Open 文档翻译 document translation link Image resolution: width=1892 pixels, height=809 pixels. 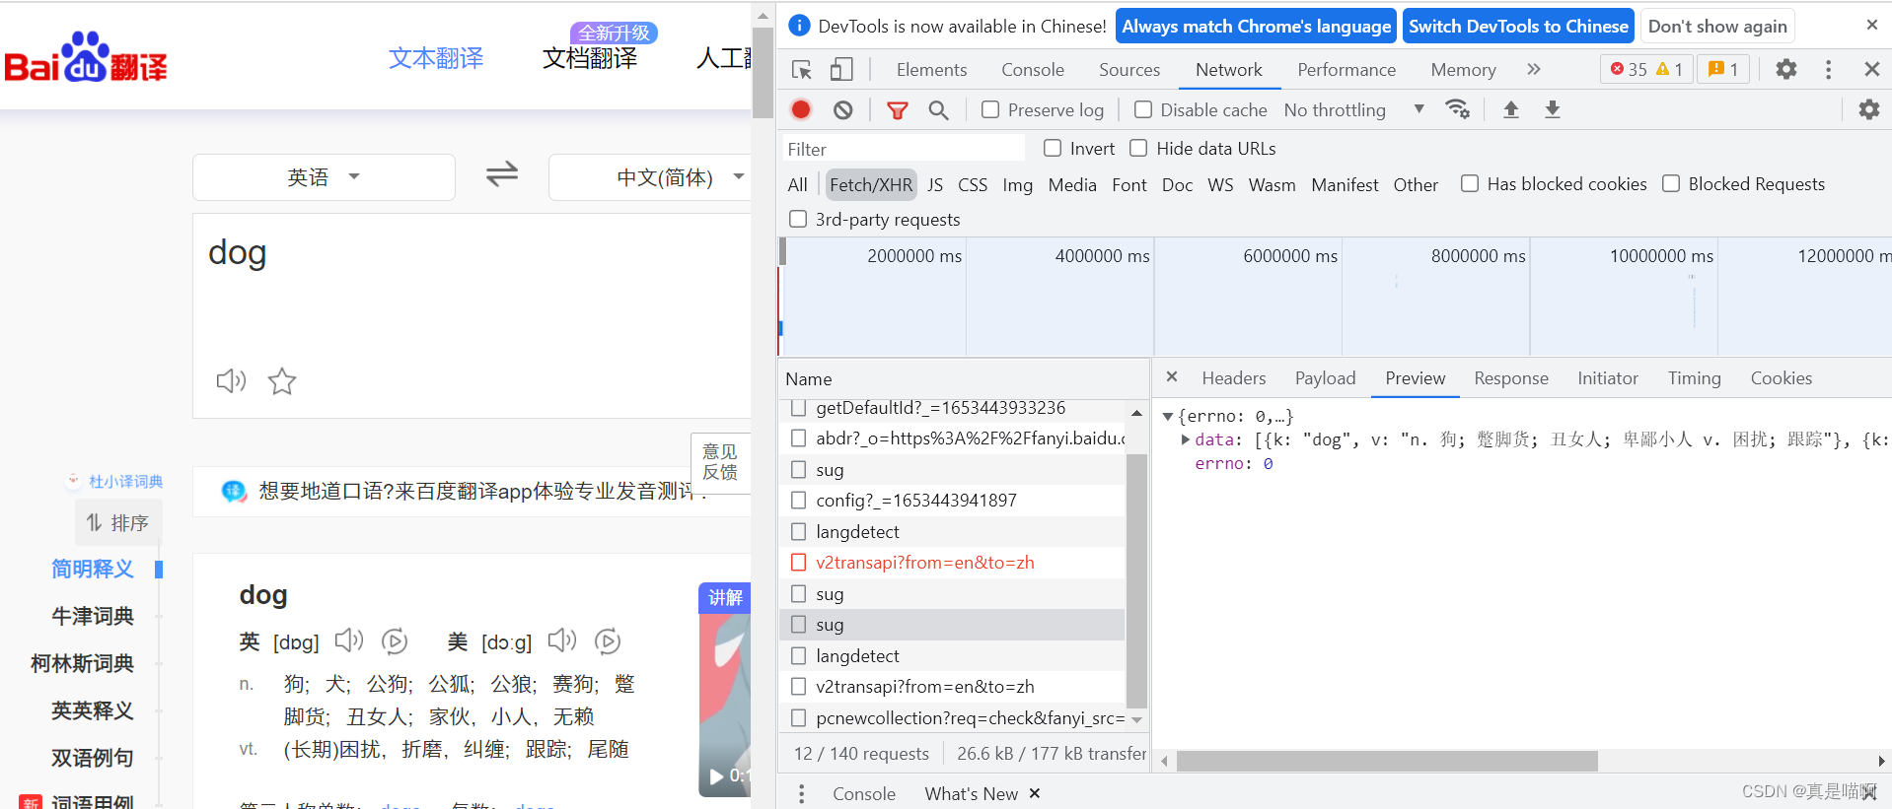pos(590,58)
